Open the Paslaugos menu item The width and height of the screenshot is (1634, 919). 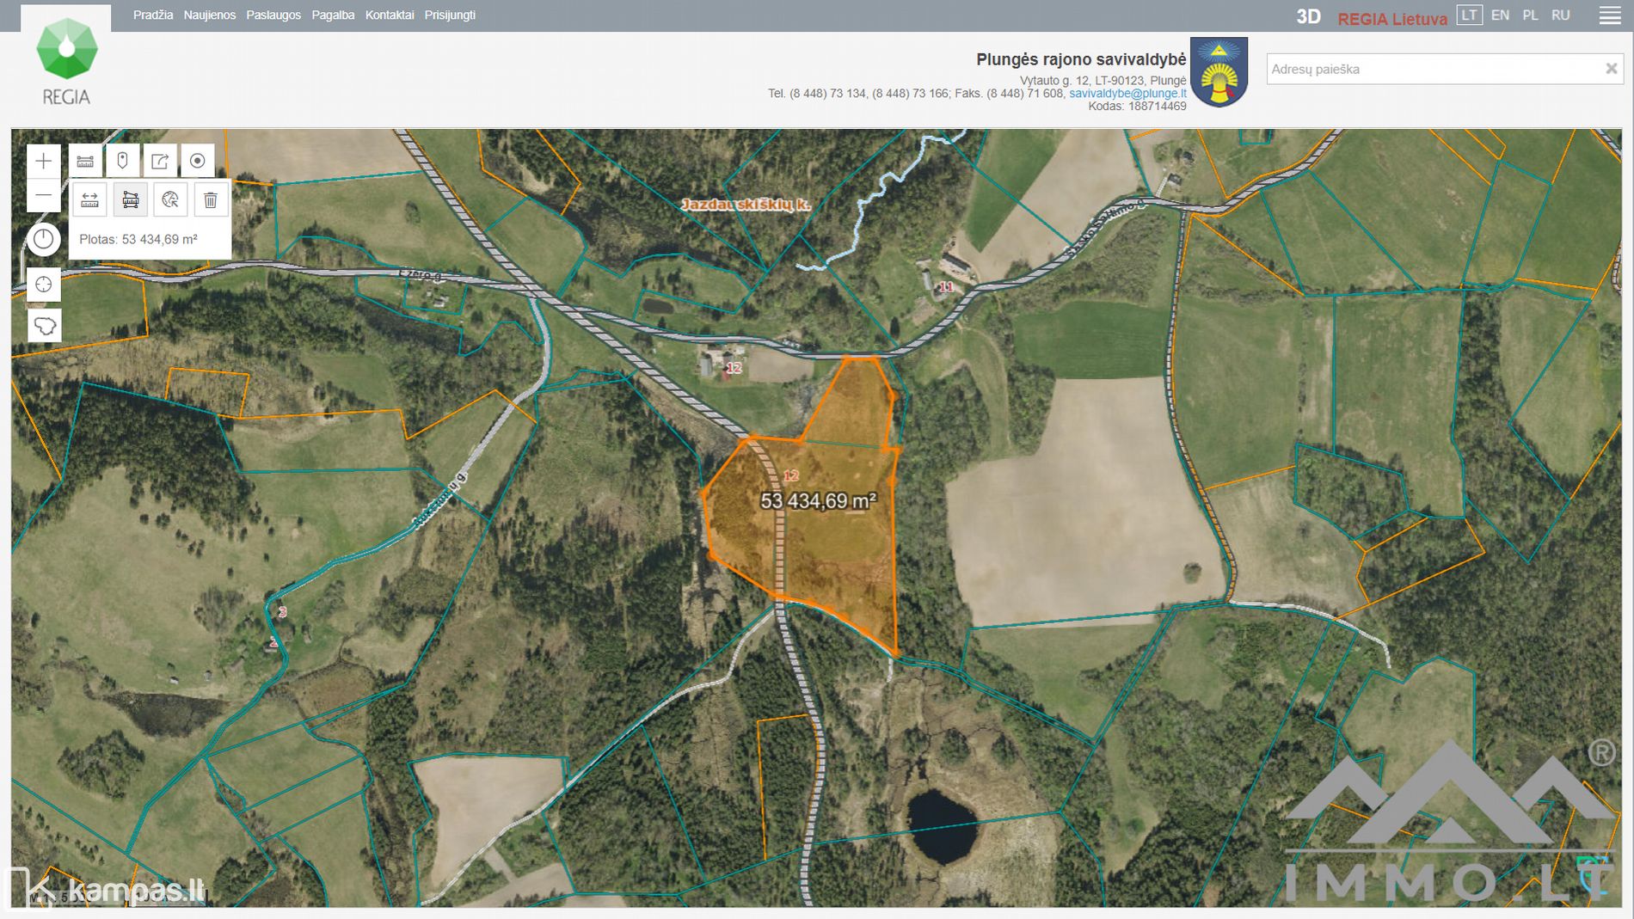(x=273, y=15)
